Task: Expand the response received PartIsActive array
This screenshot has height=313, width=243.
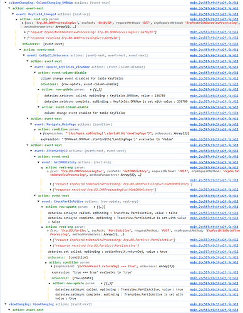Action: tap(51, 246)
